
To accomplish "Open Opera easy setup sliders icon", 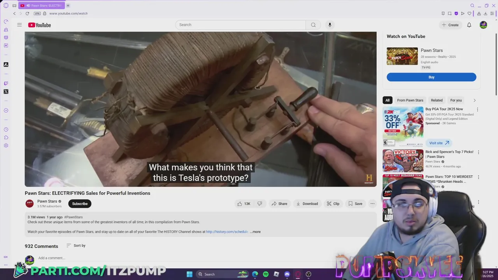I will click(492, 13).
